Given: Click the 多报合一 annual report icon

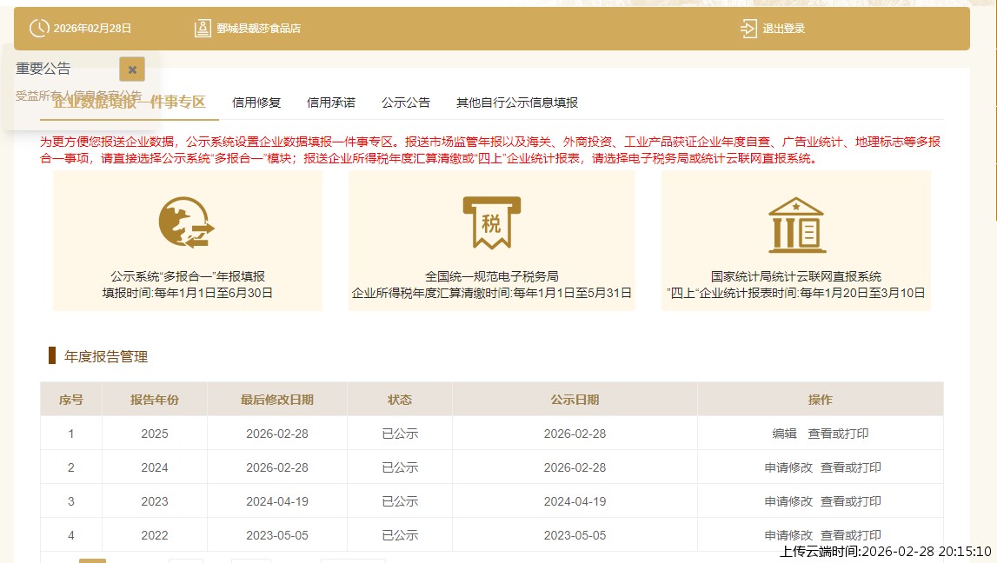Looking at the screenshot, I should (187, 222).
